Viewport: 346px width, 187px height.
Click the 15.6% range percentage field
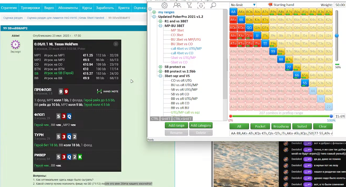tap(340, 116)
